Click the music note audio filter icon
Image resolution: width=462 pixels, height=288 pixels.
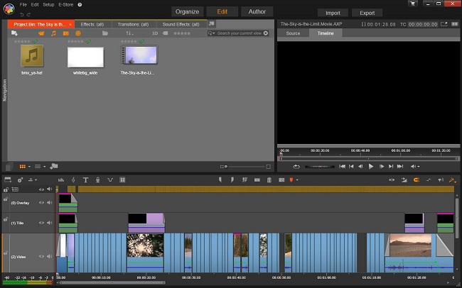pos(53,33)
